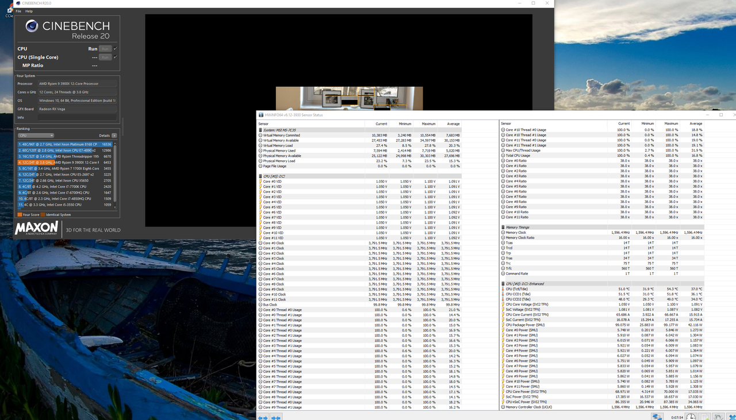Click the Details arrow button in Ranking
The height and width of the screenshot is (420, 736).
[114, 136]
